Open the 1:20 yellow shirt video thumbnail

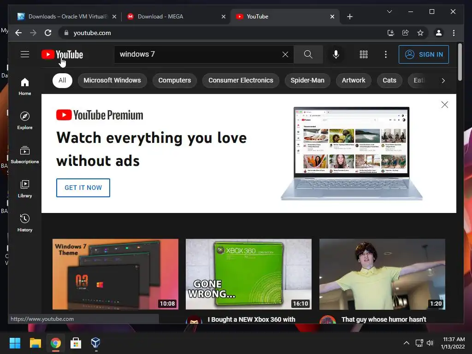(x=382, y=274)
